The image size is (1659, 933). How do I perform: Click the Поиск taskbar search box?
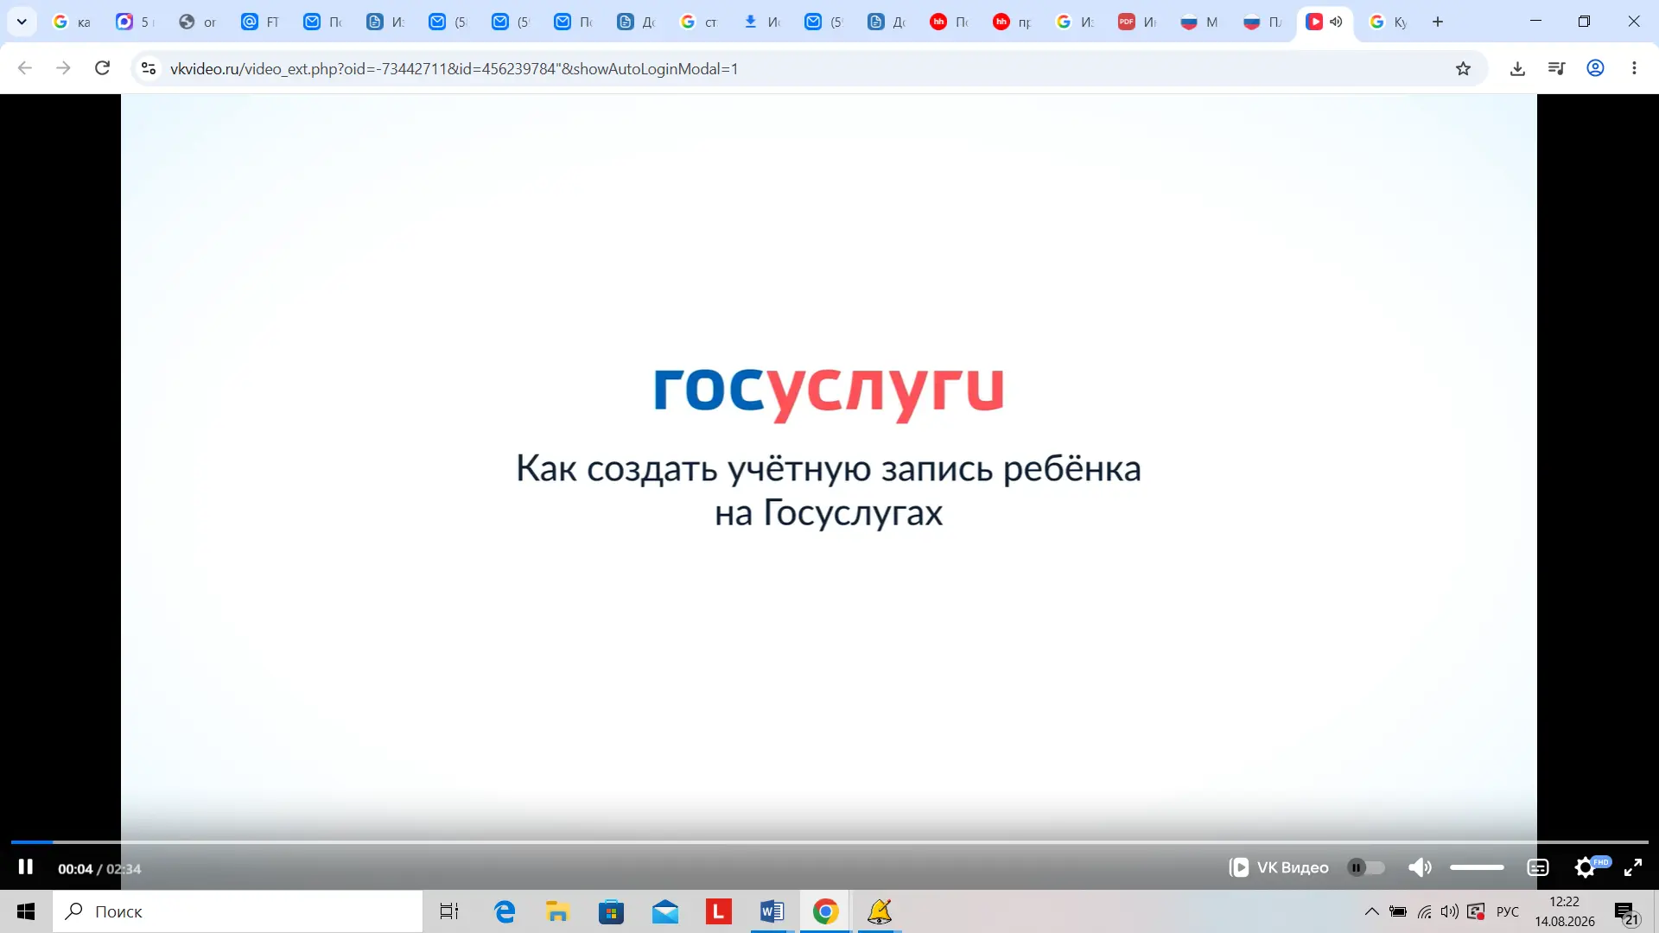click(x=238, y=911)
